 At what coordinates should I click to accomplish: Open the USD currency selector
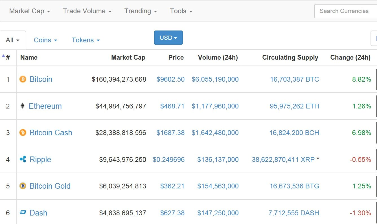coord(168,38)
